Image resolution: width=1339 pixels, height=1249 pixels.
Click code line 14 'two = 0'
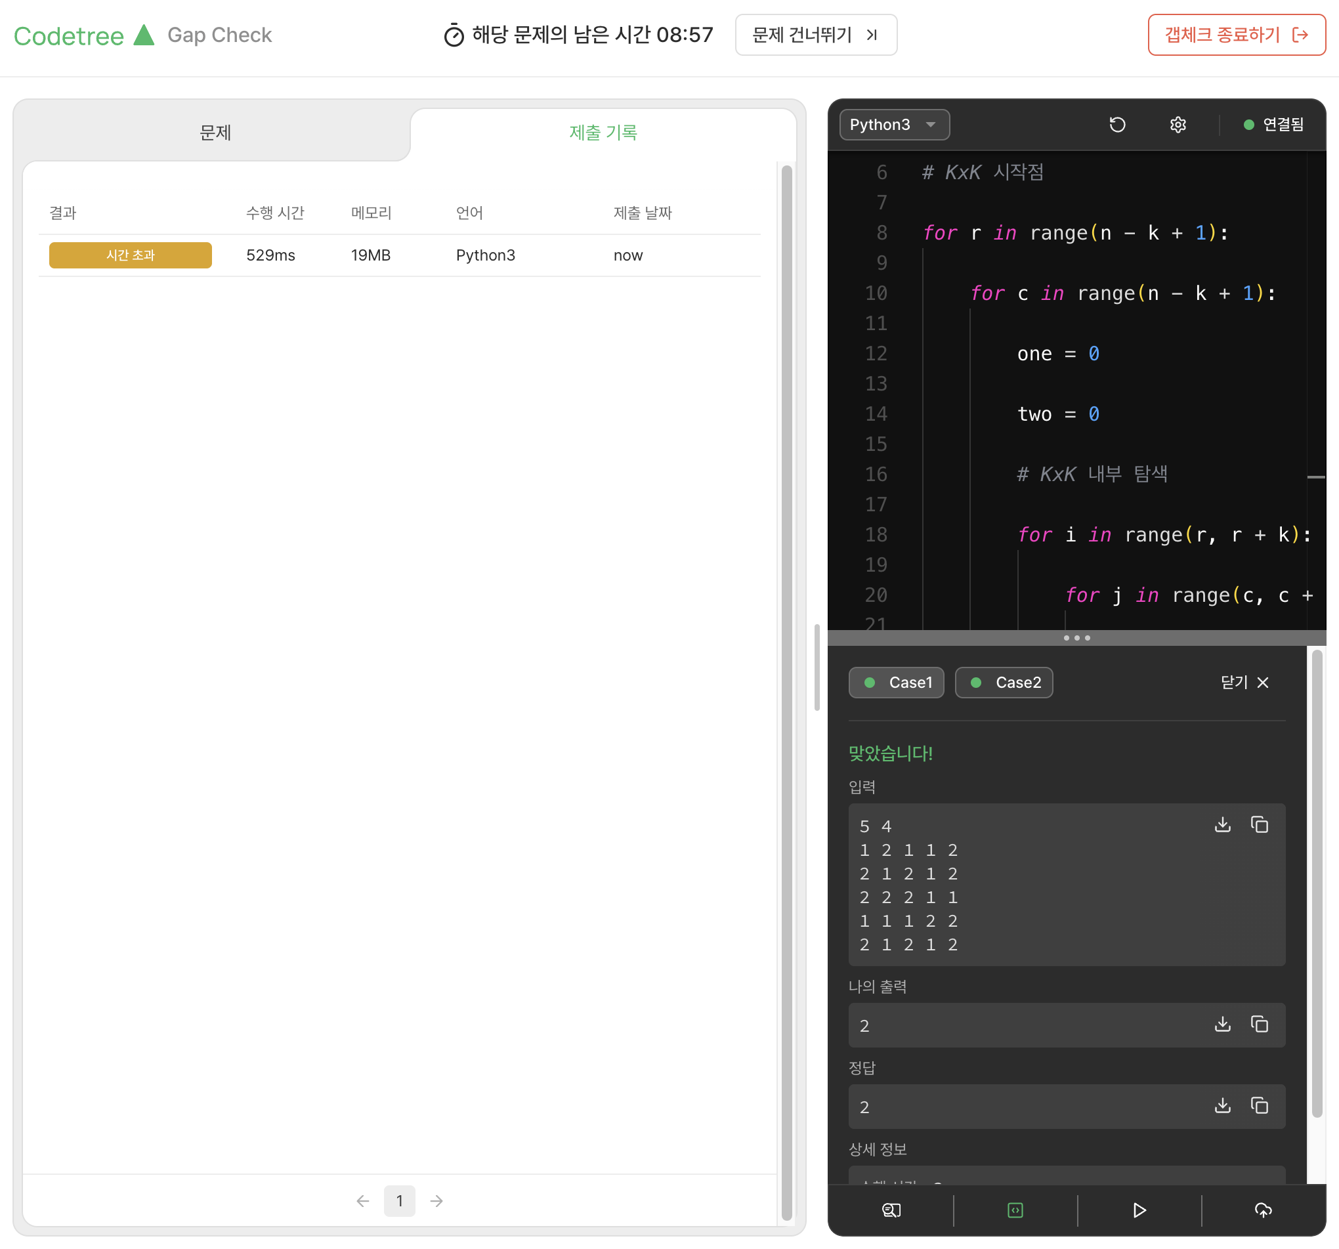(x=1058, y=413)
